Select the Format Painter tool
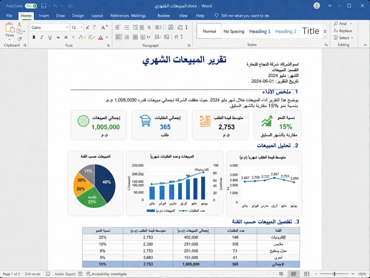This screenshot has width=370, height=278. (x=19, y=39)
